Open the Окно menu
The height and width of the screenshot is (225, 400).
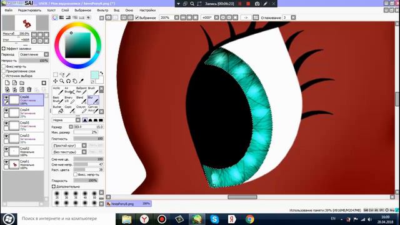[129, 10]
